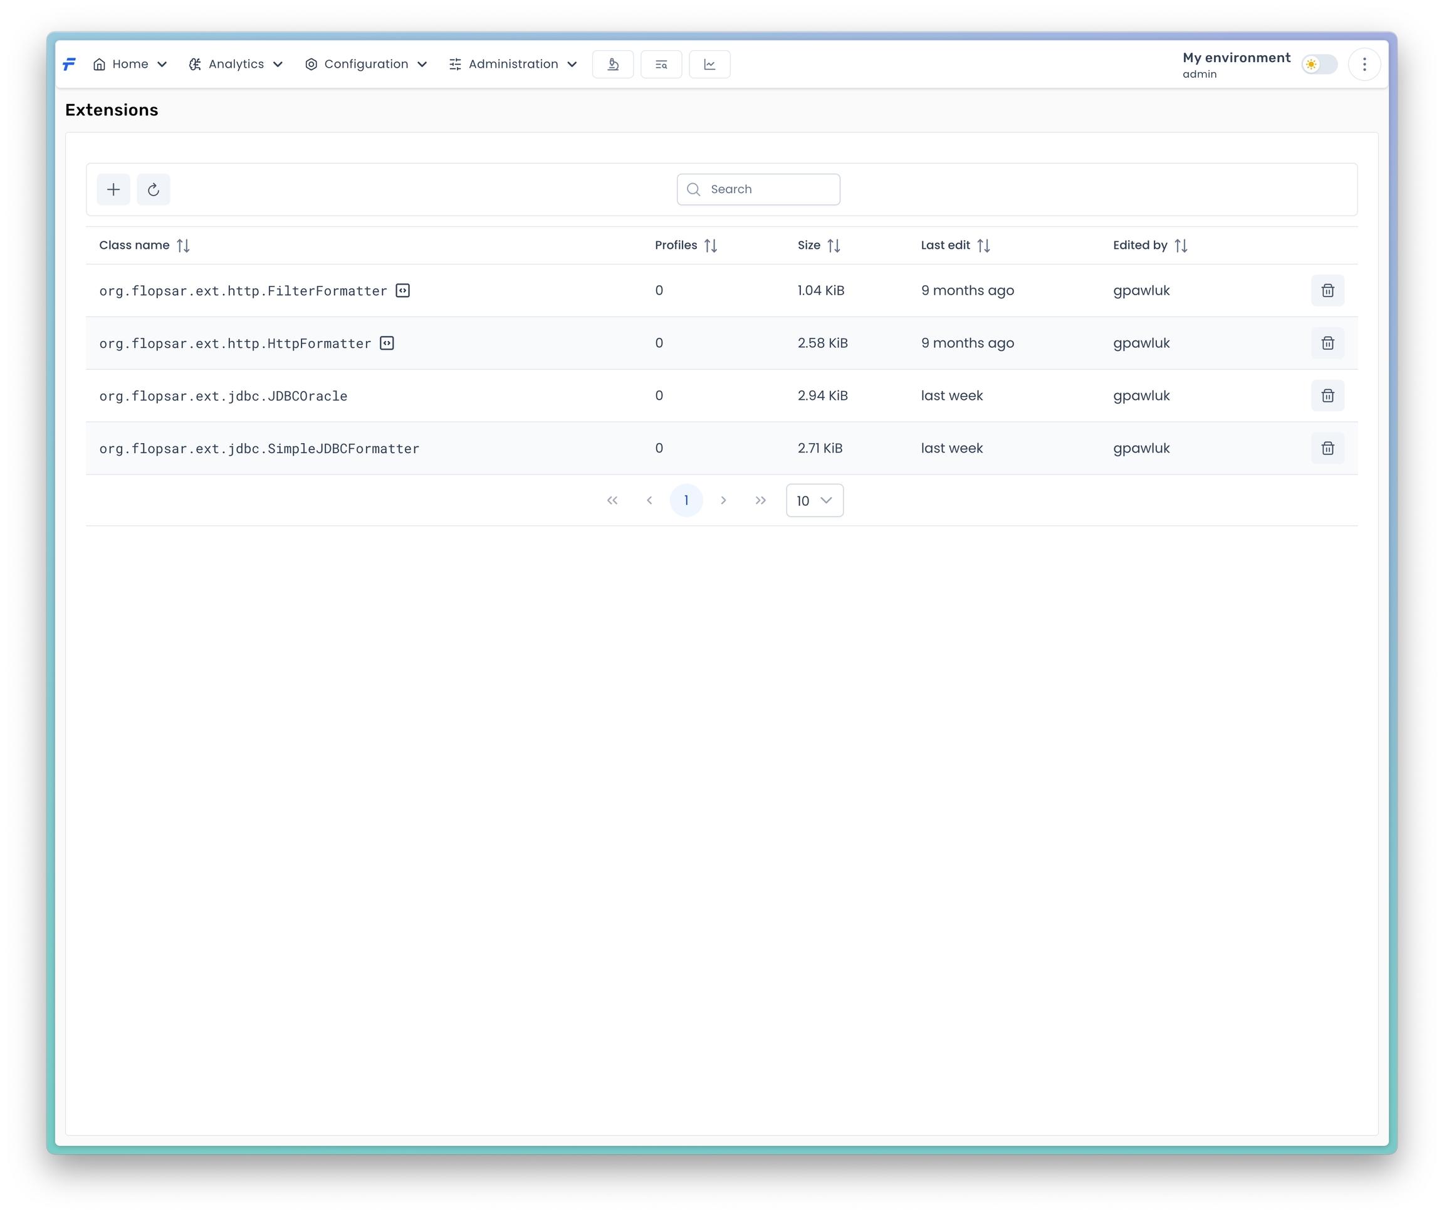Delete the JDBCOracle extension
The image size is (1444, 1216).
click(1327, 396)
